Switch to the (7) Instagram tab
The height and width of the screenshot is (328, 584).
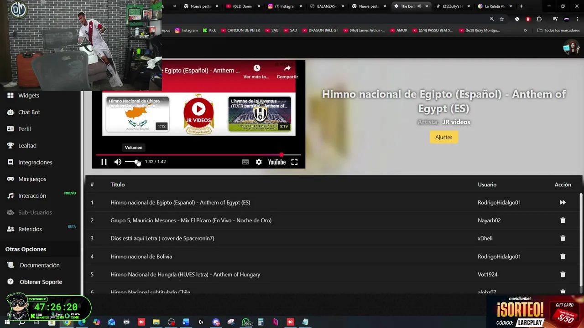[x=285, y=6]
